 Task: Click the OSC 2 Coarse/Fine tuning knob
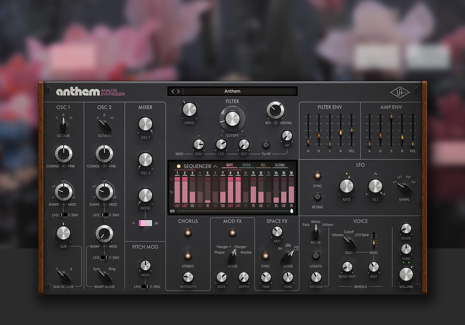click(x=104, y=153)
